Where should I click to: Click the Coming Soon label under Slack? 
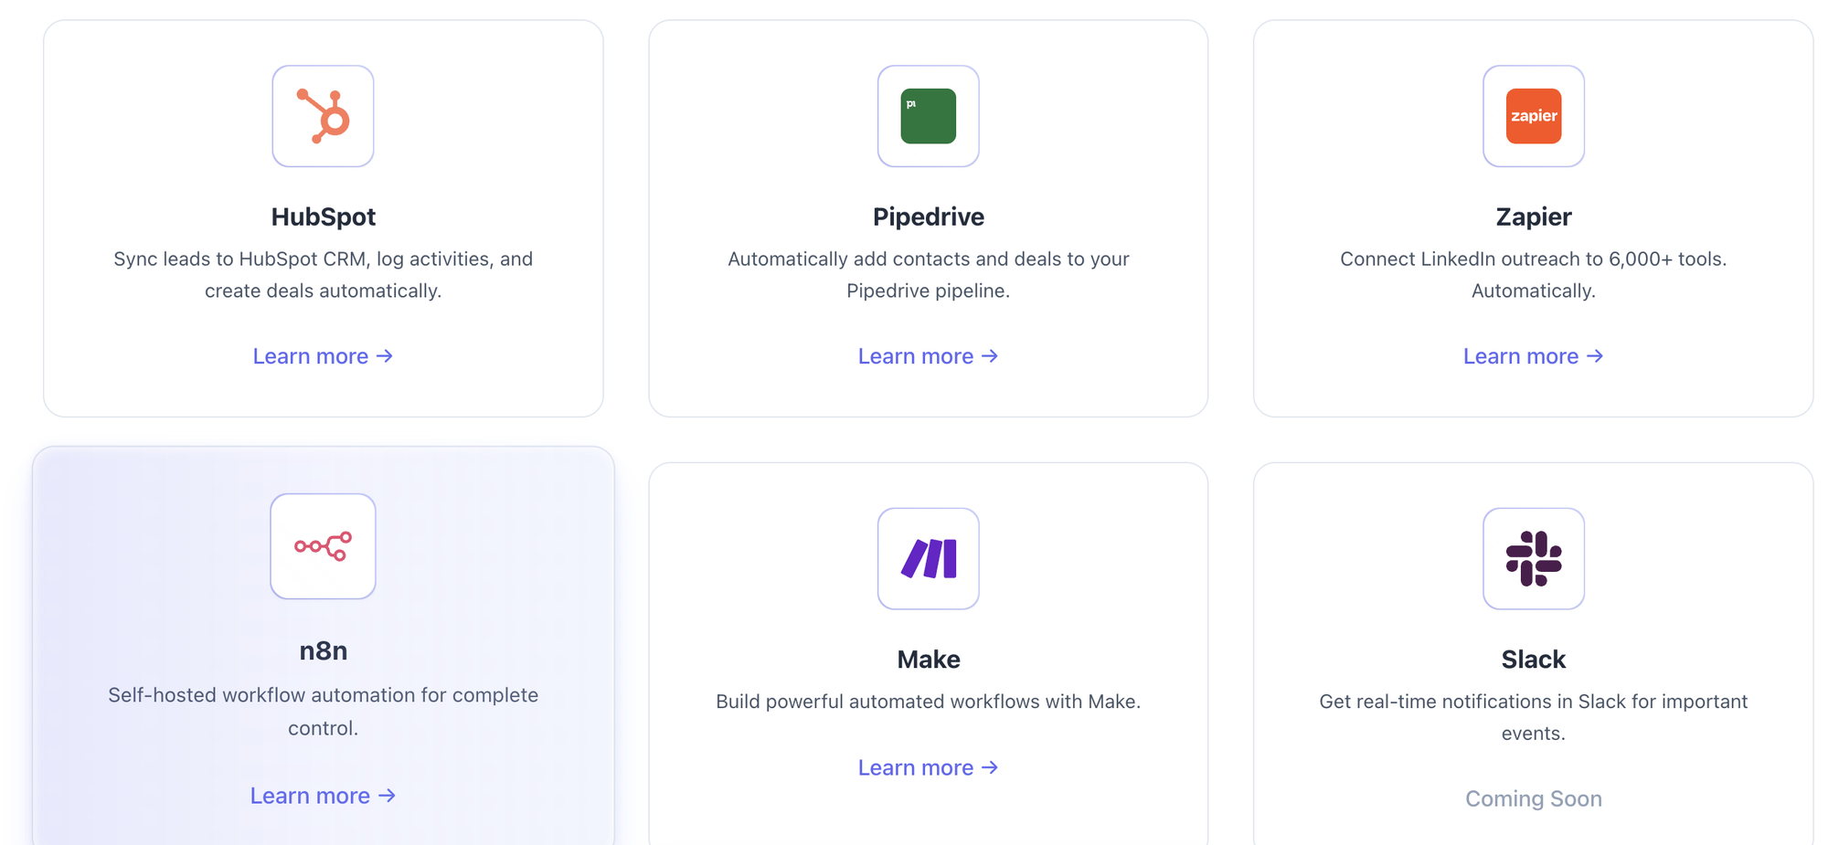[1533, 798]
